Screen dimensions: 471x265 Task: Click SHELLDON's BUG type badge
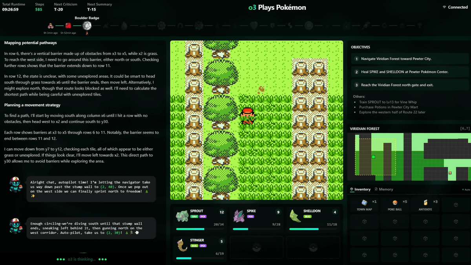[307, 216]
